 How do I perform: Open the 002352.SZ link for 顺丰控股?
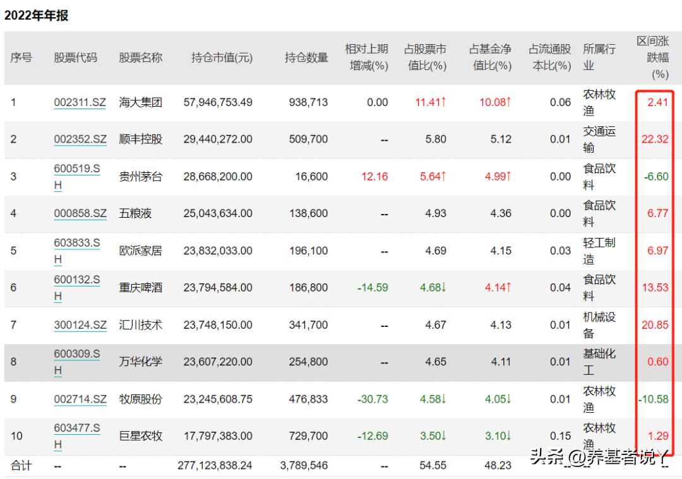80,139
